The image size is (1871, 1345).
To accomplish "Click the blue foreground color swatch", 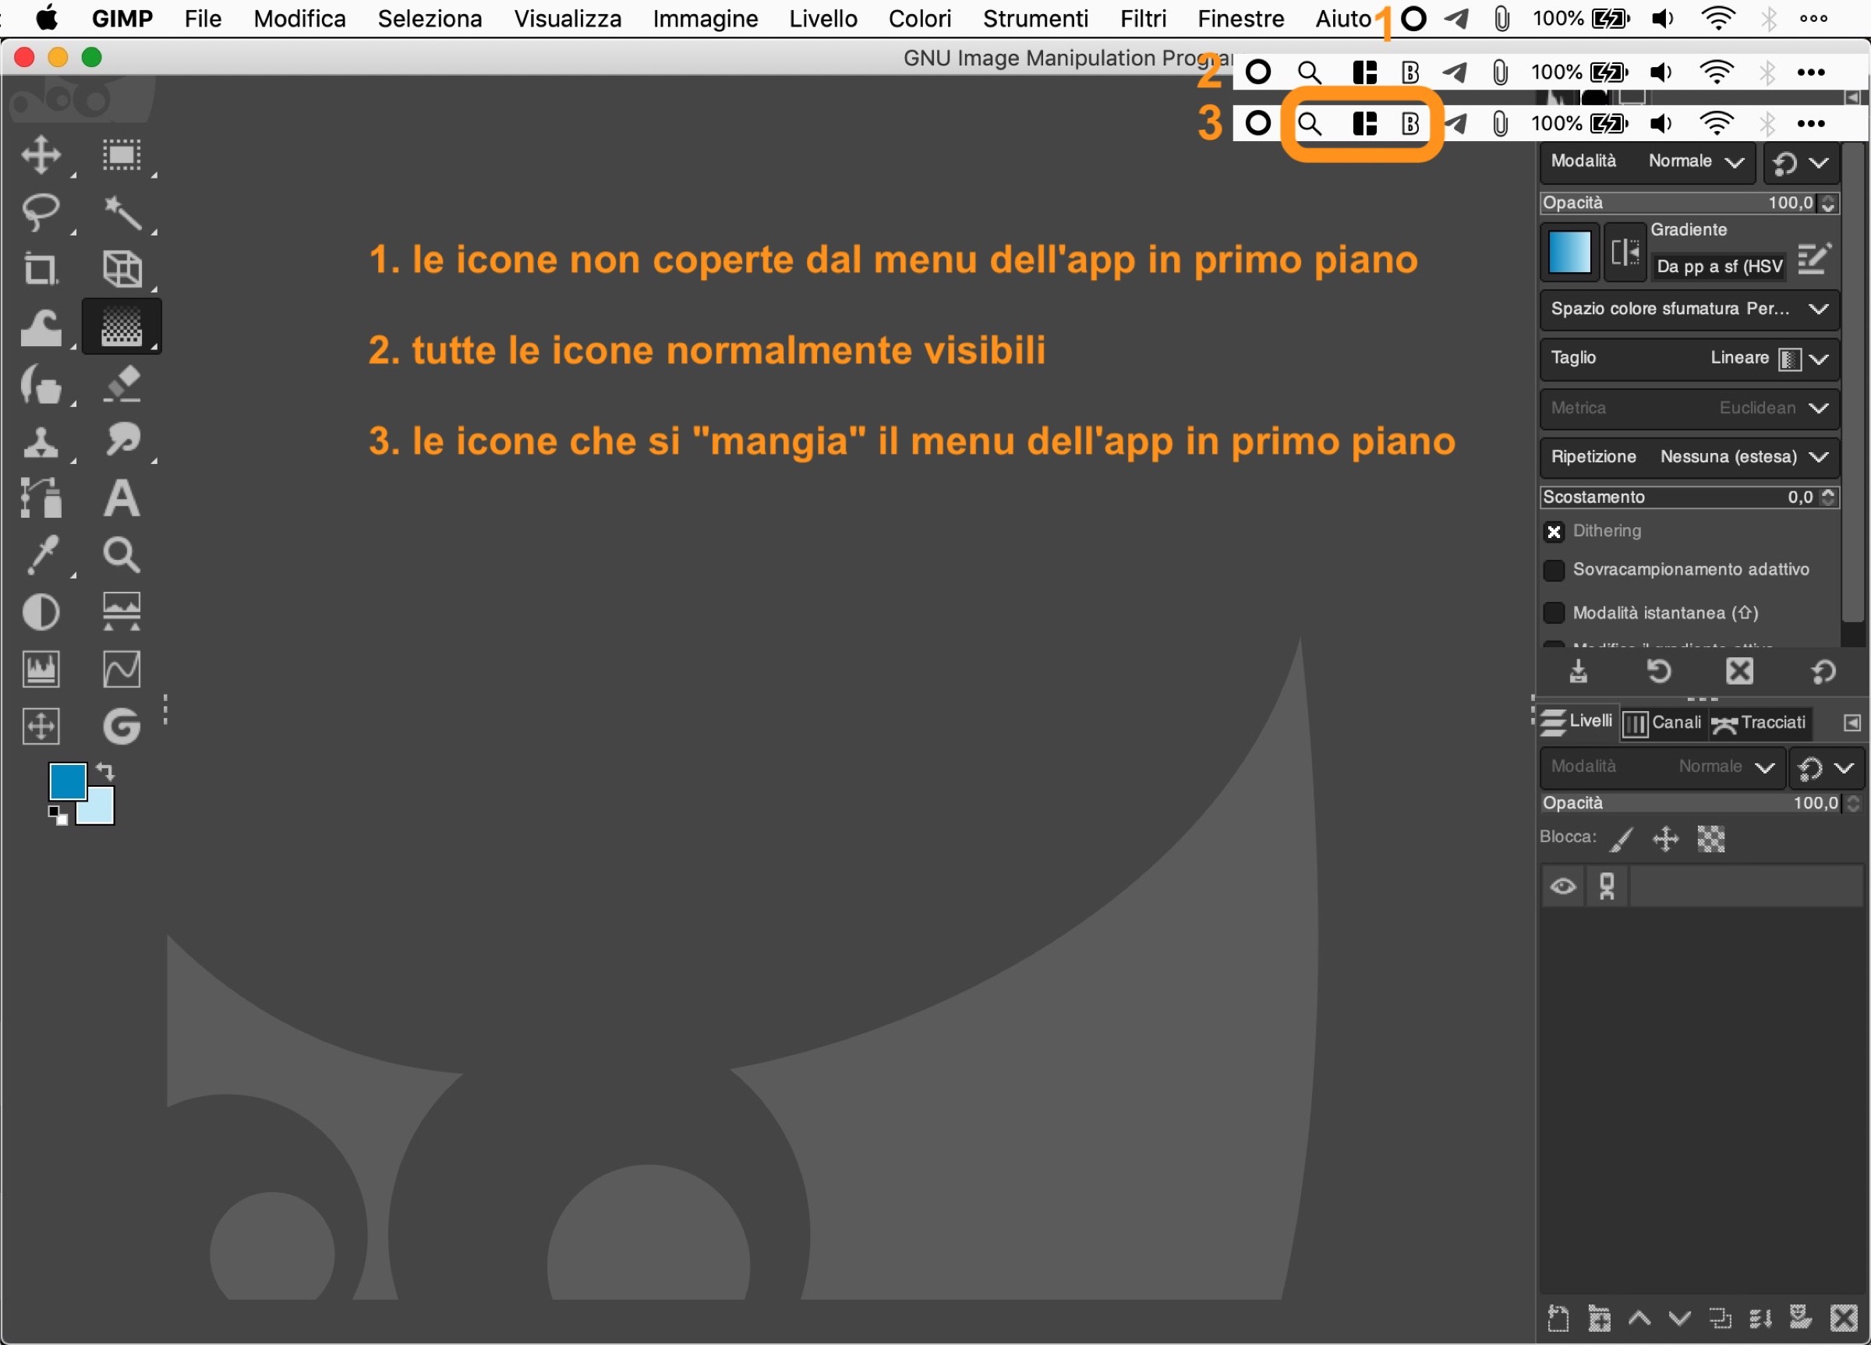I will click(x=68, y=782).
